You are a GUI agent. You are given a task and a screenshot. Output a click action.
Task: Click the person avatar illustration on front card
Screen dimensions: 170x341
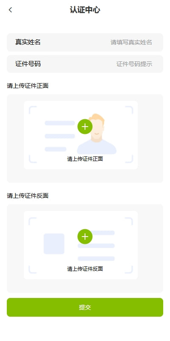97,134
